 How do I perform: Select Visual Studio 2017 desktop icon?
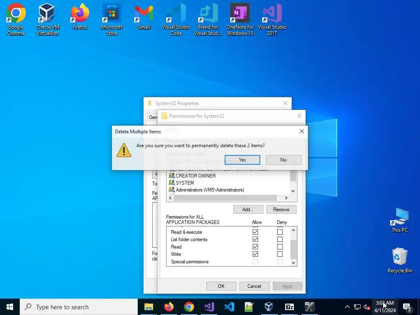[272, 19]
